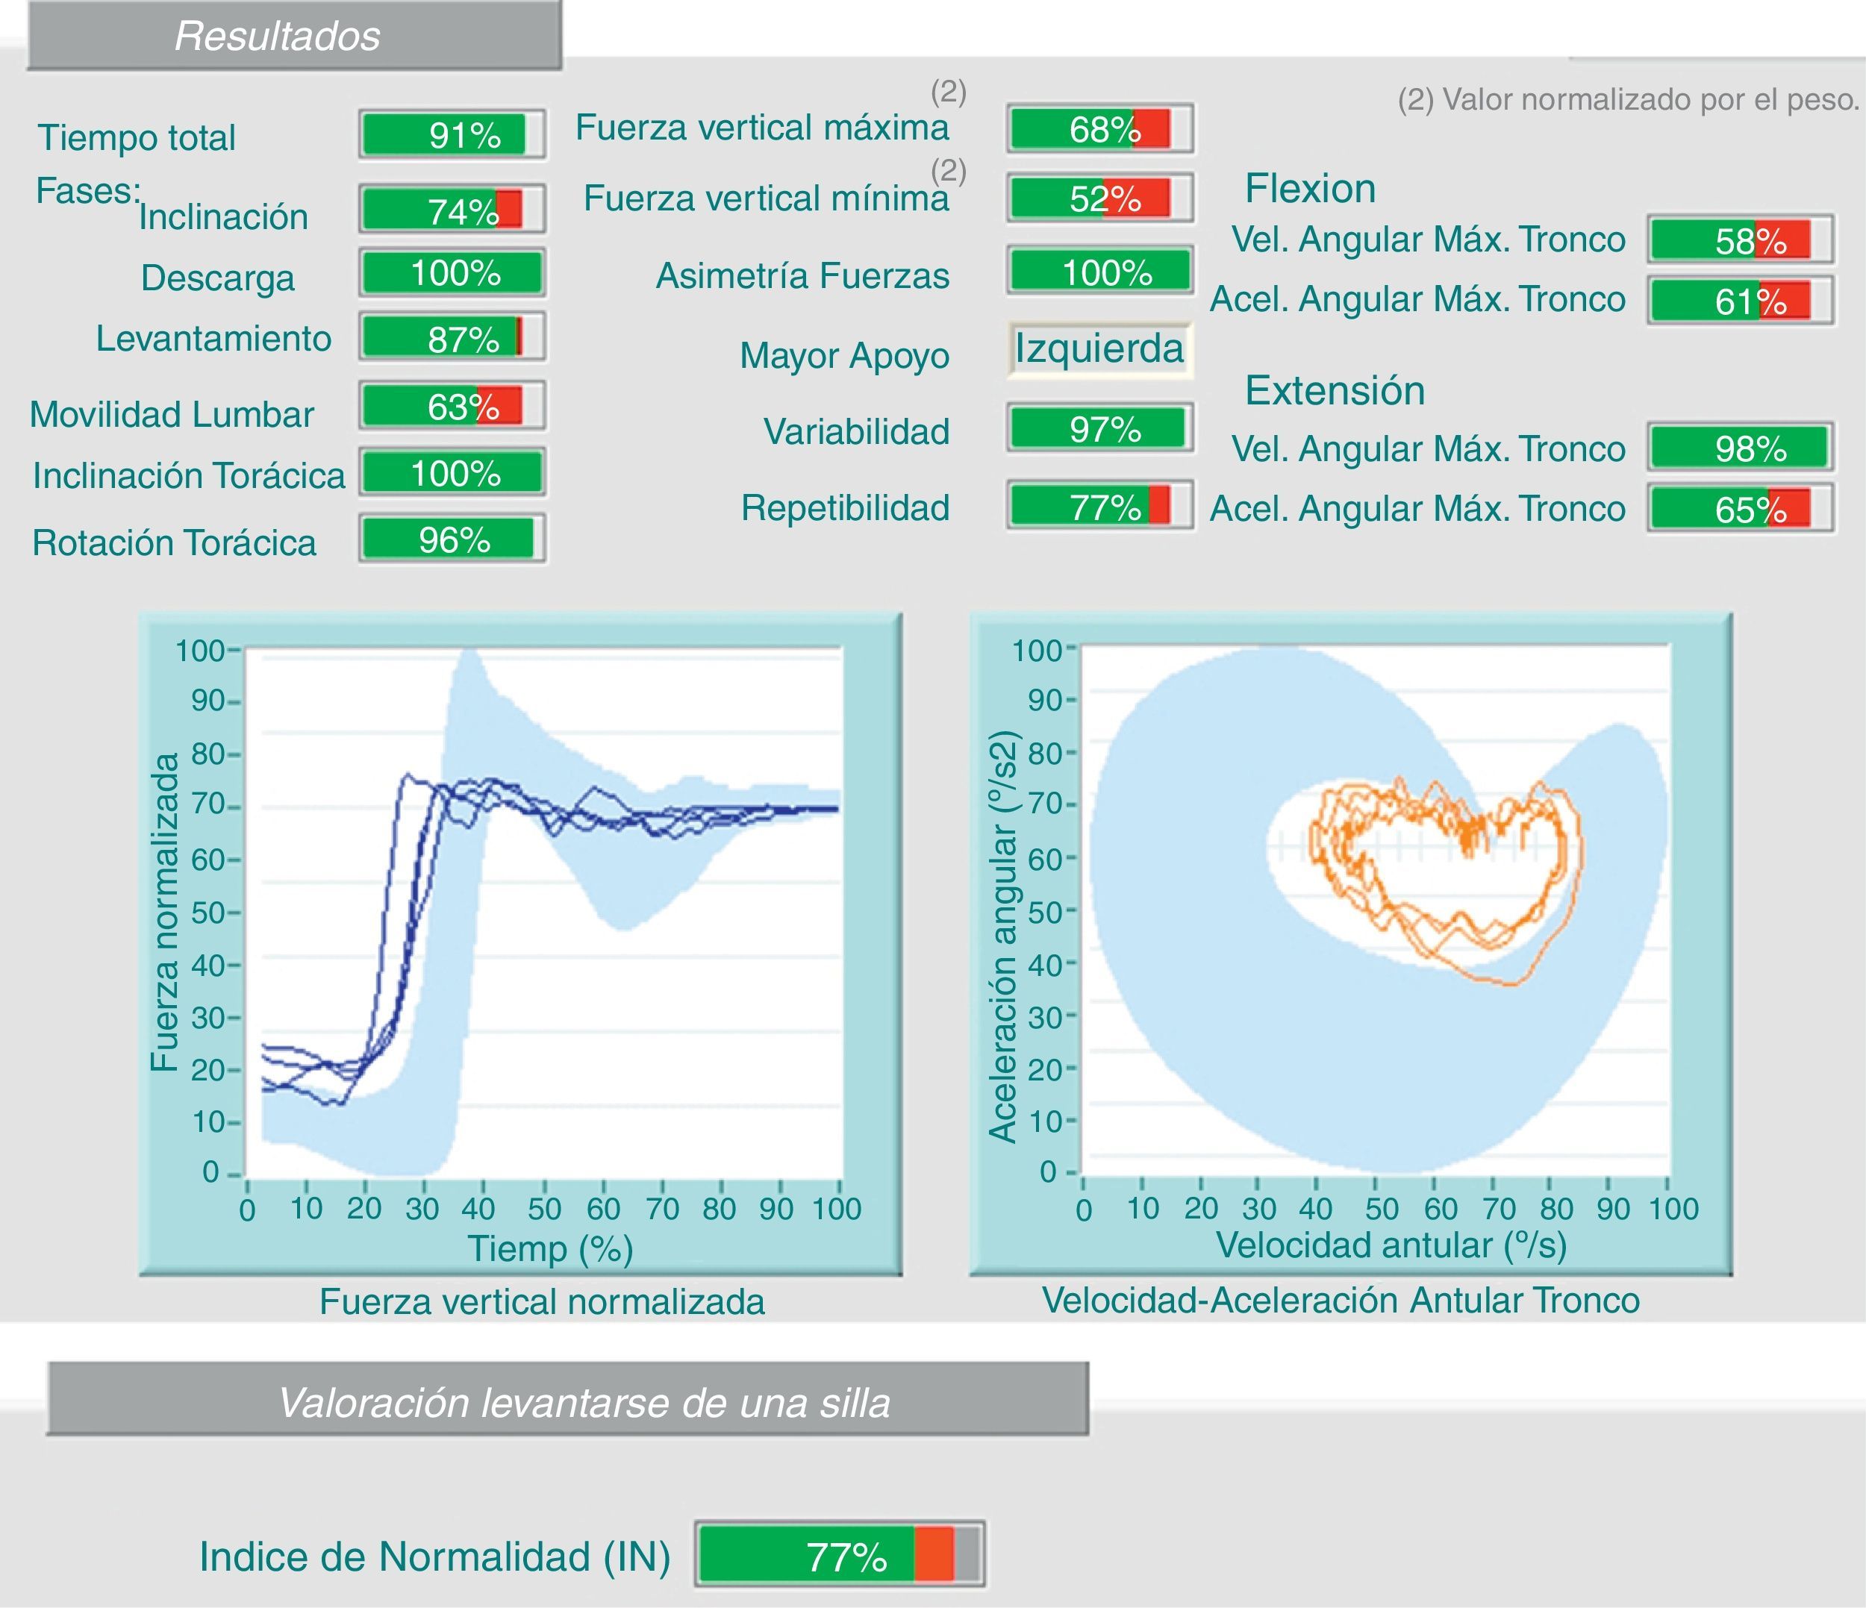
Task: Click the Mayor Apoyo Izquierda field
Action: coord(1099,349)
